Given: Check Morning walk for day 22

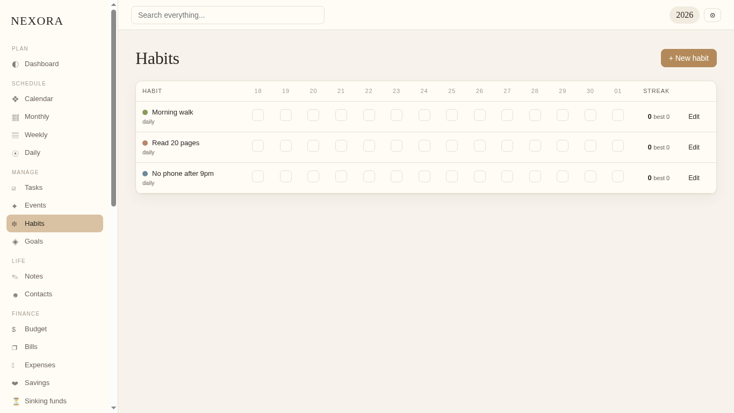Looking at the screenshot, I should point(369,115).
